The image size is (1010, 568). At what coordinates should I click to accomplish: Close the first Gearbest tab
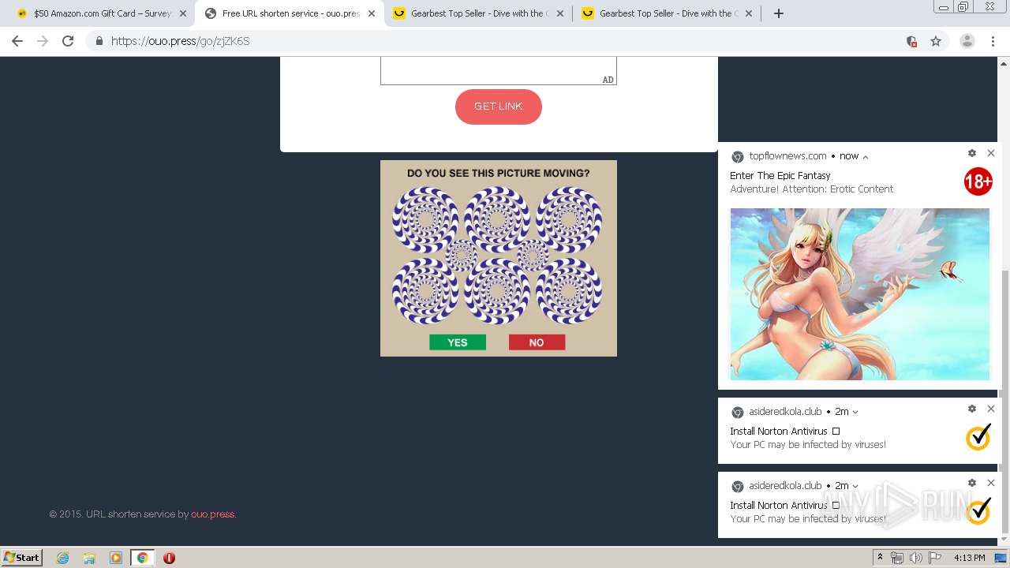click(560, 13)
